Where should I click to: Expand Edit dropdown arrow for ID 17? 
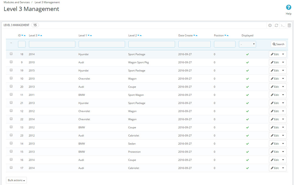click(283, 168)
